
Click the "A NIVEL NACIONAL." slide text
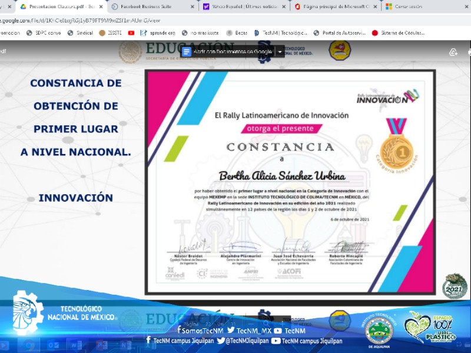click(x=76, y=152)
